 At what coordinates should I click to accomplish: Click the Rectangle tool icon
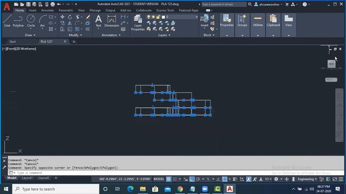point(51,17)
